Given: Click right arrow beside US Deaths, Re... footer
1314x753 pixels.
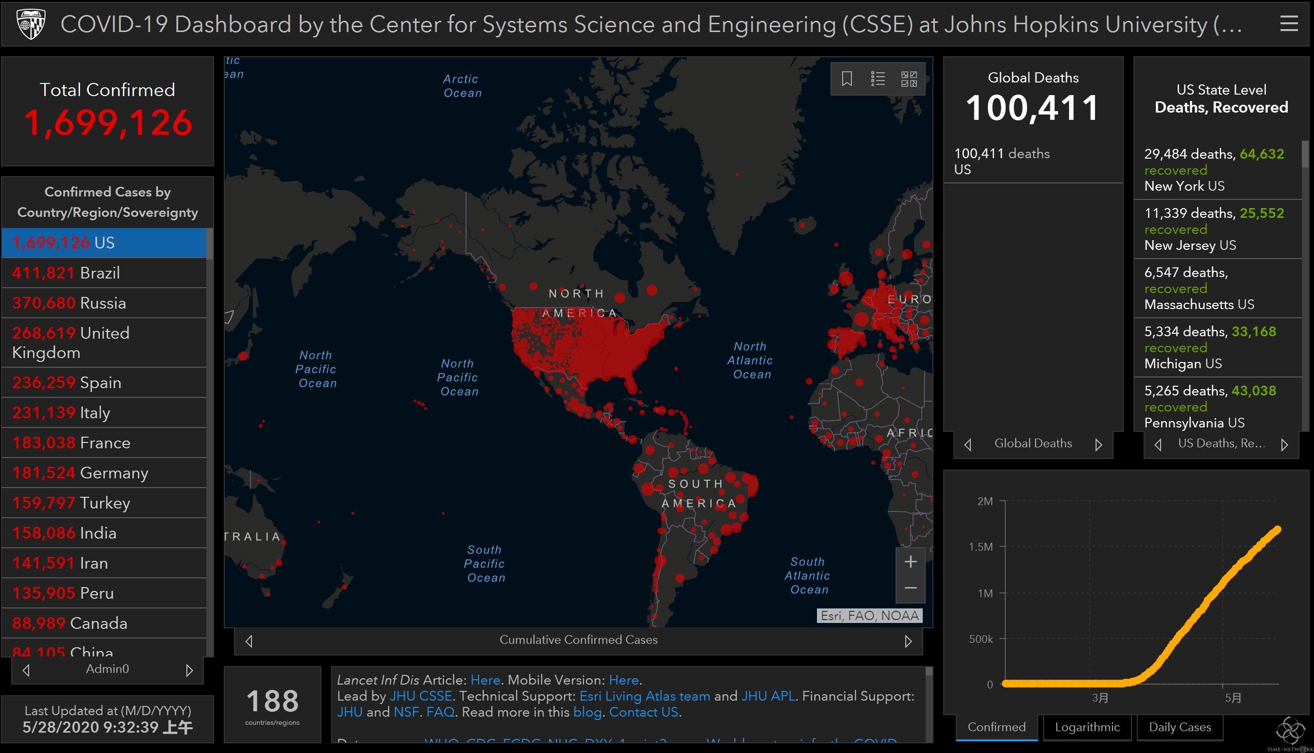Looking at the screenshot, I should tap(1284, 444).
